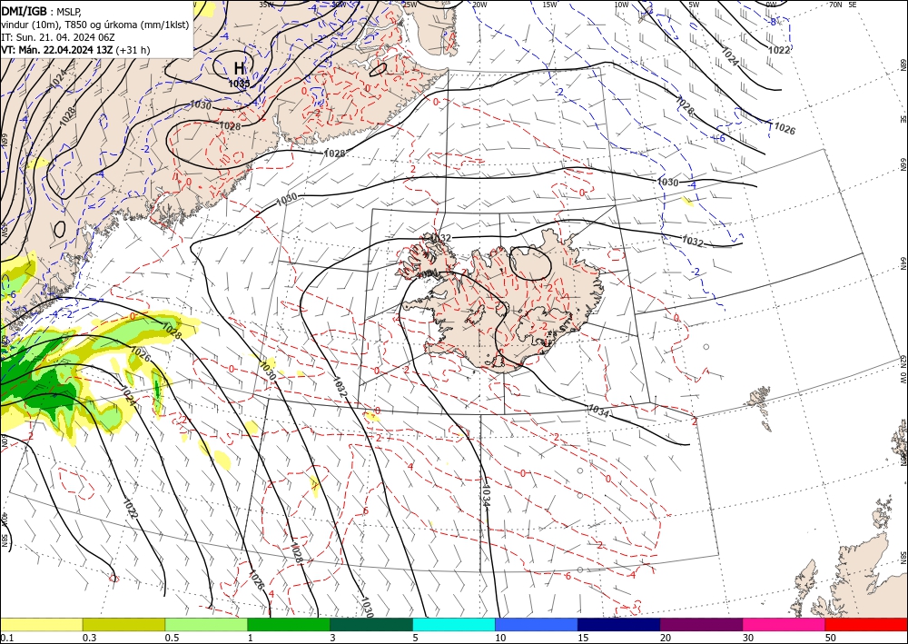908x644 pixels.
Task: Click the '15' legend value label
Action: click(583, 637)
